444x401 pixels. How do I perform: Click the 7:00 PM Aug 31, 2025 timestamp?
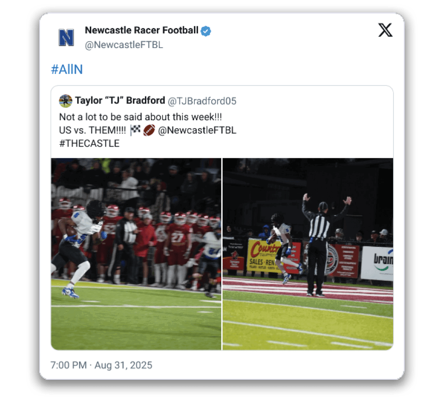101,365
